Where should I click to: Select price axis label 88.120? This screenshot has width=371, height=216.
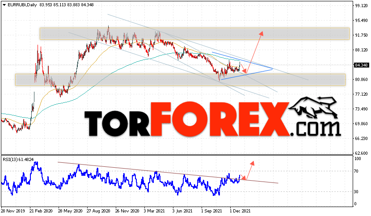pos(361,50)
